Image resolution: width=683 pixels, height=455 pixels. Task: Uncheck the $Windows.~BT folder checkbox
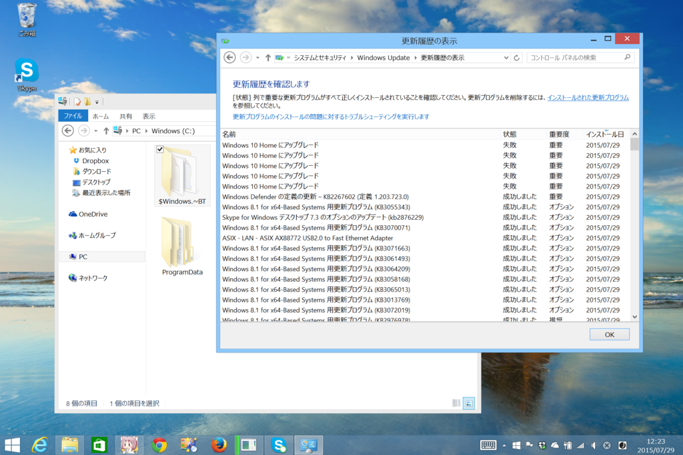[160, 149]
